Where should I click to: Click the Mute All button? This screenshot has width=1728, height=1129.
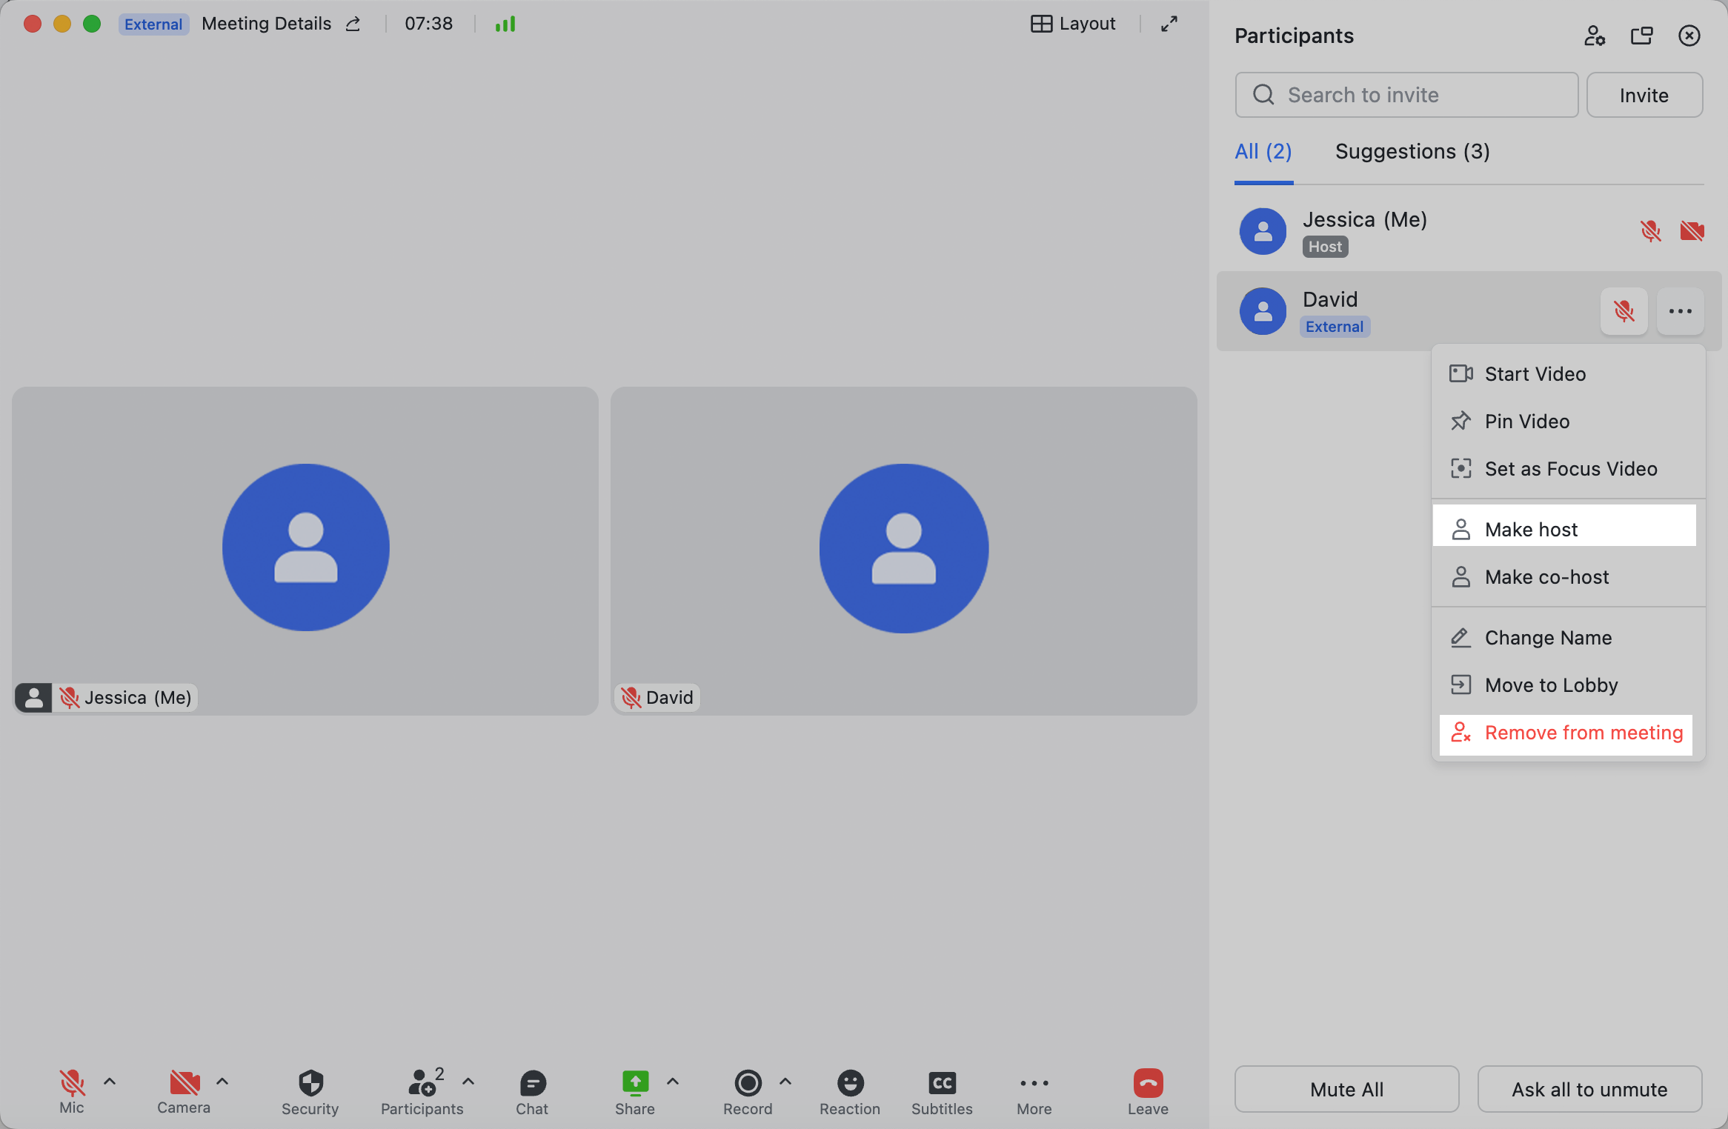1346,1089
